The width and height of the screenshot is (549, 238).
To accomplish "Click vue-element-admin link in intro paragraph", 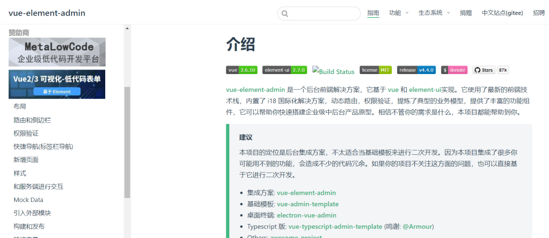I will (x=256, y=89).
